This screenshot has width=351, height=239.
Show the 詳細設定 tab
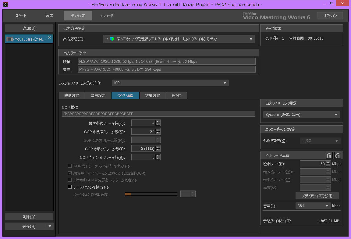point(153,96)
